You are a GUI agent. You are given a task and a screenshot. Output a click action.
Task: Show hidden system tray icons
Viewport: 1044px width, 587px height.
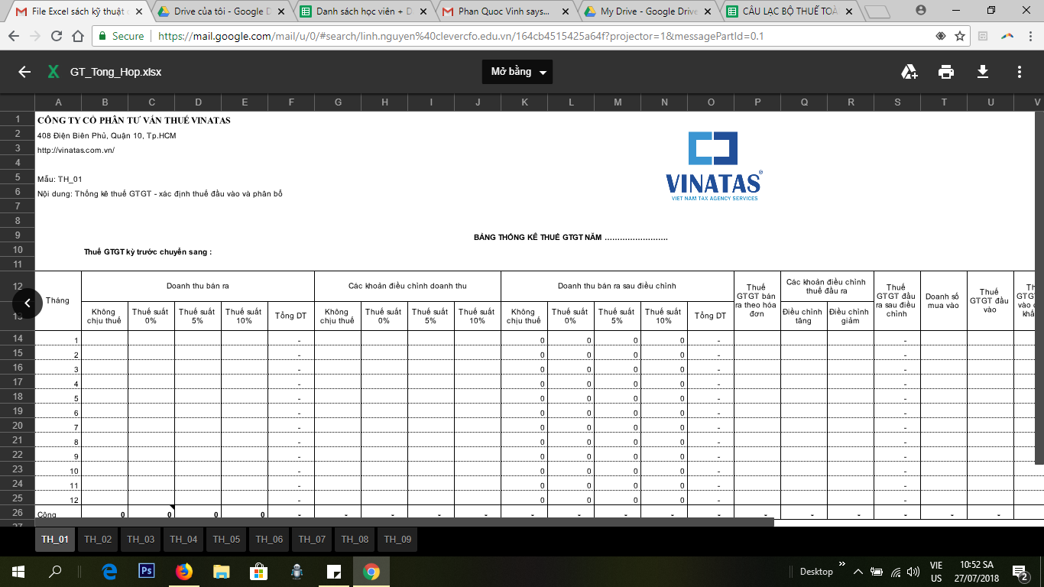[858, 572]
